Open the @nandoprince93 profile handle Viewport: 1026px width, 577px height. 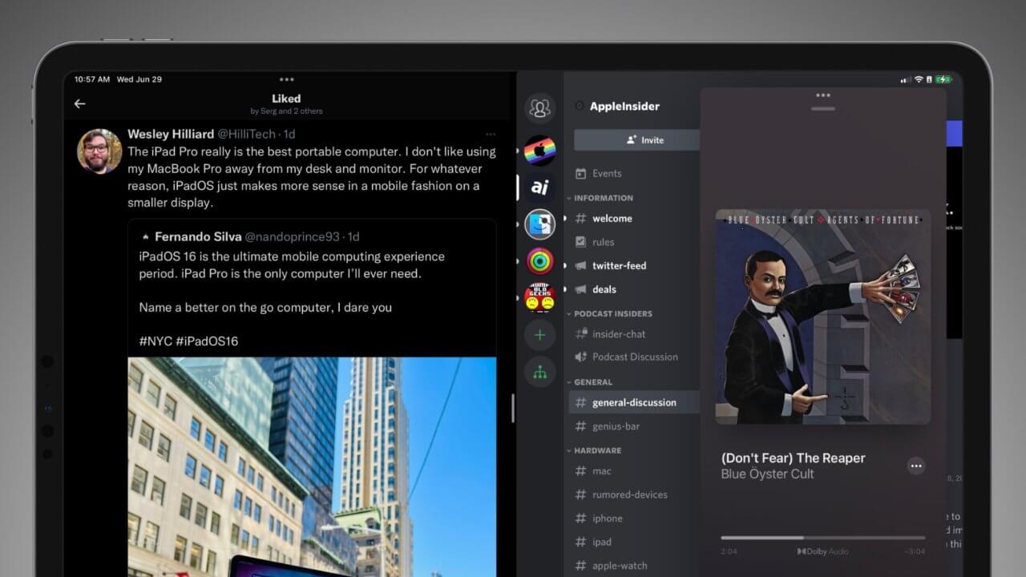[x=293, y=237]
